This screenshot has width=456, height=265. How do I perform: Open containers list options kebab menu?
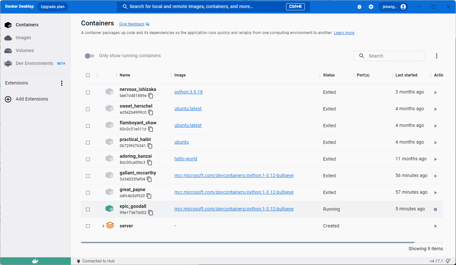[437, 56]
